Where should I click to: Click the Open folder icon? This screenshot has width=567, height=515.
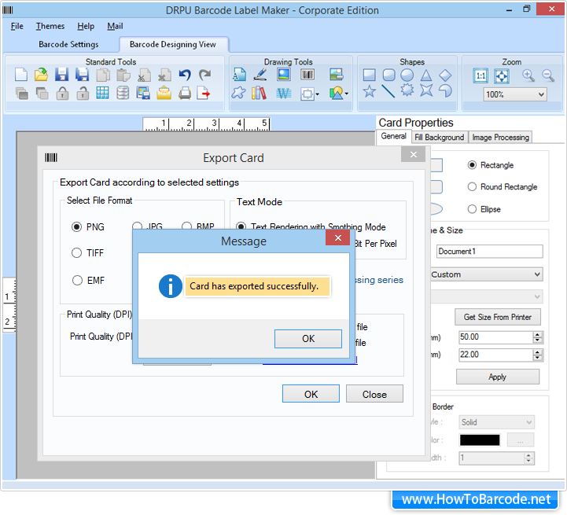point(41,75)
